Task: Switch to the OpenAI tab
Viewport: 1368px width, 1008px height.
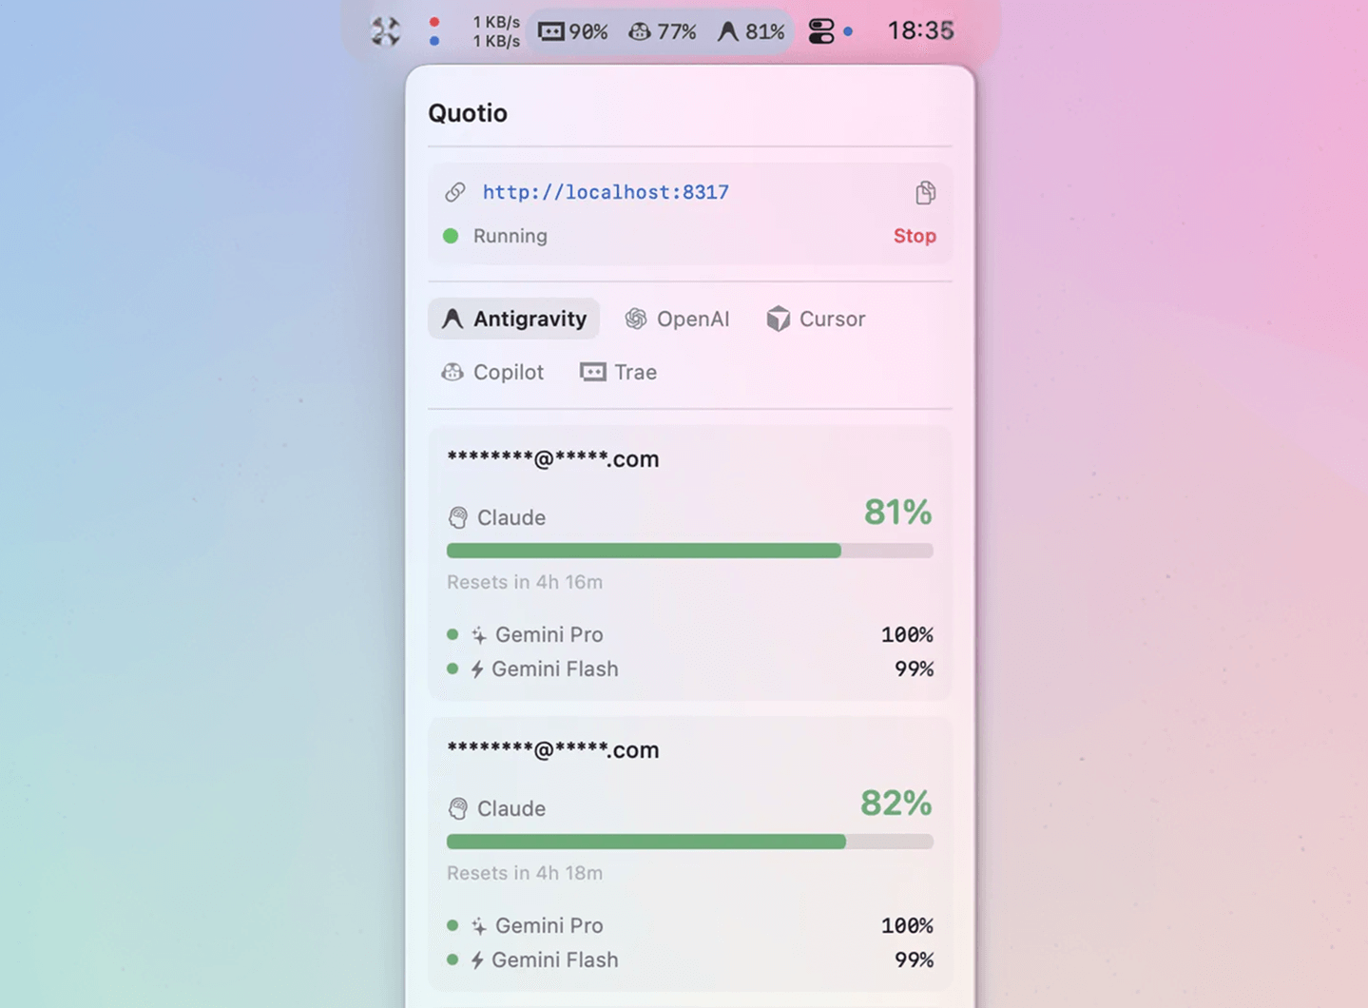Action: 678,319
